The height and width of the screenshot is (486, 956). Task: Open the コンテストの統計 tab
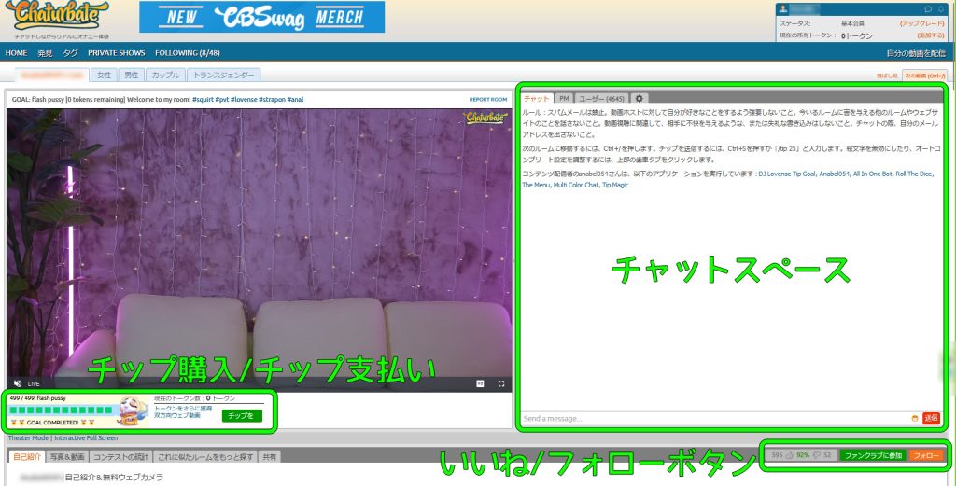point(120,456)
